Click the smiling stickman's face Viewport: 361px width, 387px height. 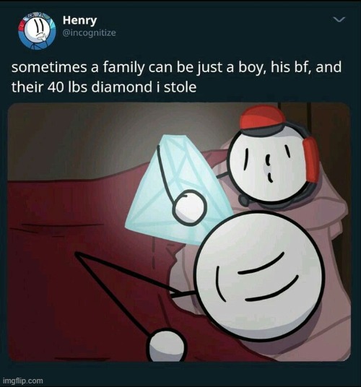coord(259,276)
